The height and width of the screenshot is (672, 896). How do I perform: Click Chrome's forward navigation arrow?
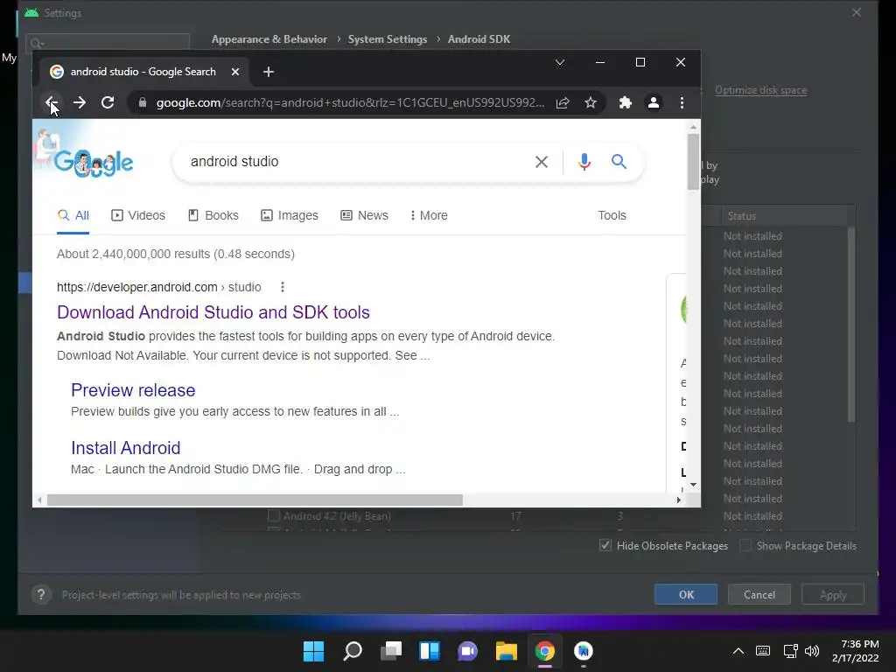(80, 103)
